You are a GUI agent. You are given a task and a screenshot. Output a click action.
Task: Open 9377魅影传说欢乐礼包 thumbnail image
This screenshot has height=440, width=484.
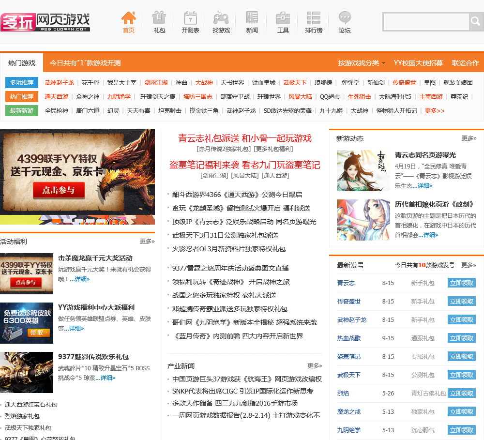(27, 372)
